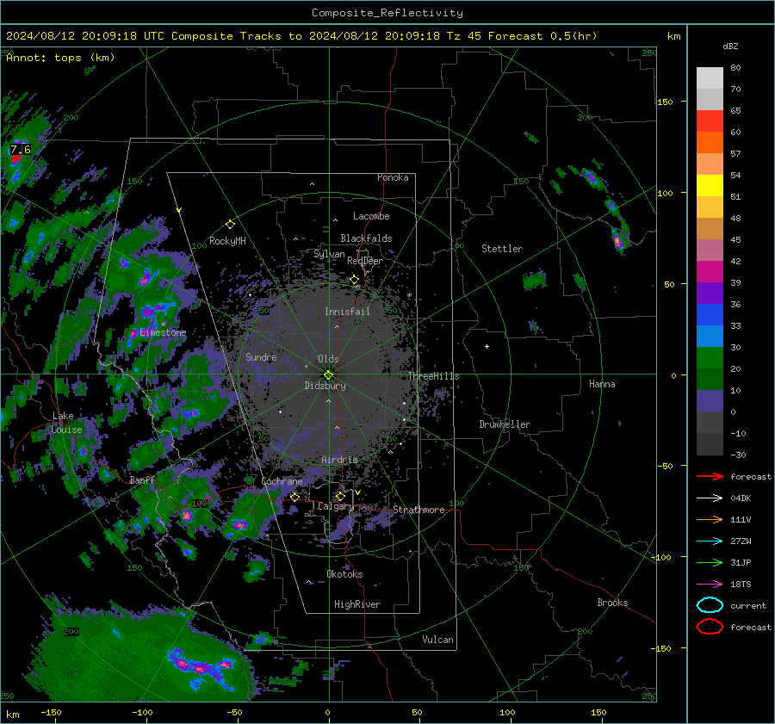Click the yellow diamond marker near RockyMH
775x724 pixels.
(x=230, y=225)
